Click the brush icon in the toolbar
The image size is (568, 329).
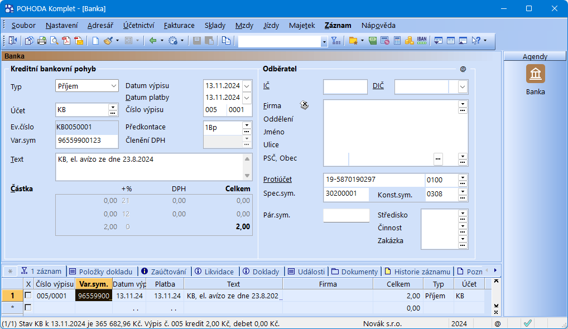tap(108, 41)
